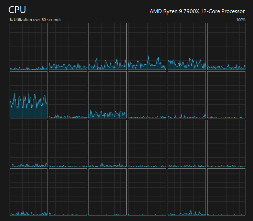Click the 100% axis label

click(x=241, y=20)
